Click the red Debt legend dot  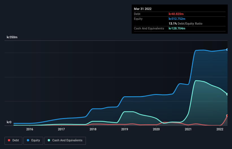click(9, 140)
